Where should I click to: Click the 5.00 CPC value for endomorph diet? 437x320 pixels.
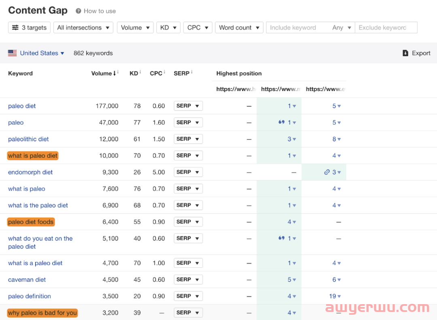click(159, 172)
